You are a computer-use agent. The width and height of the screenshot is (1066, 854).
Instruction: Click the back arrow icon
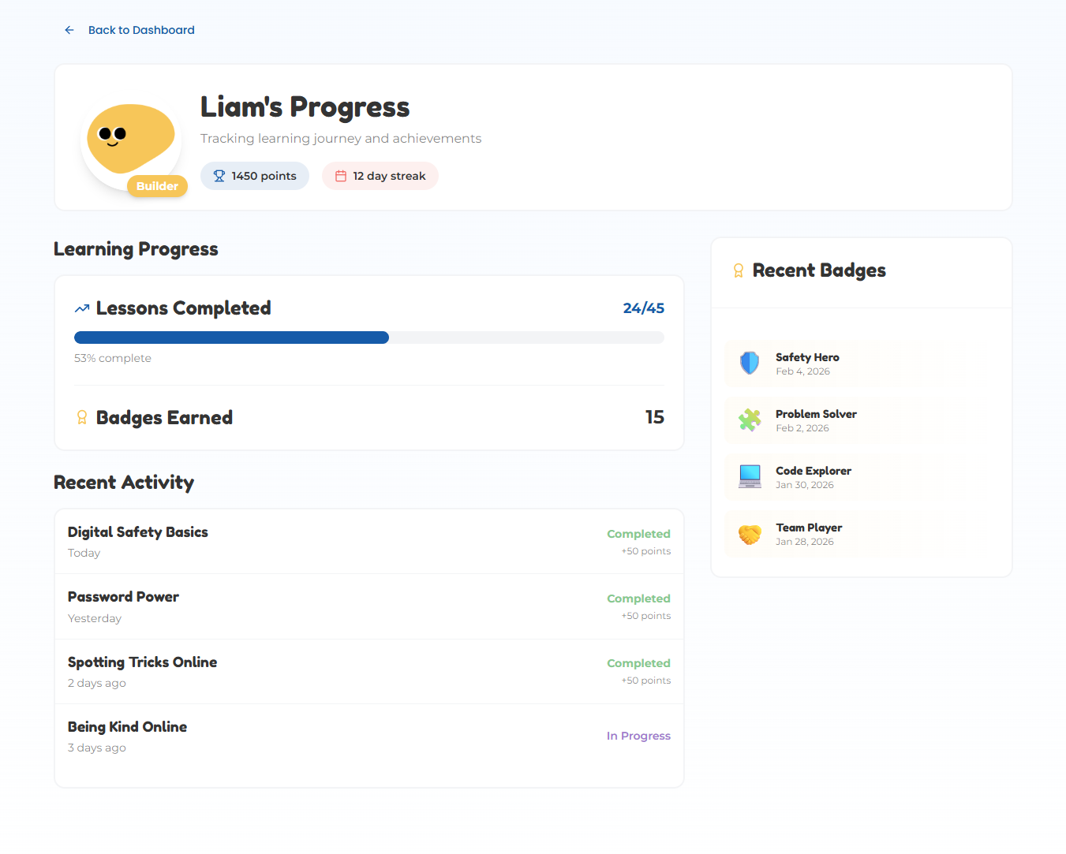(x=69, y=29)
